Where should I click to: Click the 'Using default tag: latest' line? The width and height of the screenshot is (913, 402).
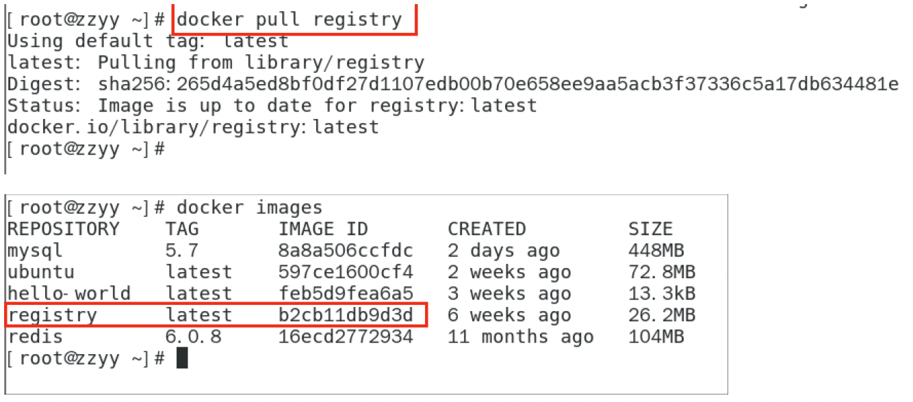point(147,41)
